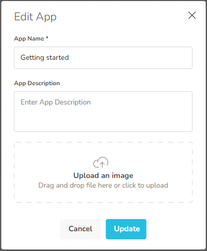Place cursor after the word 'started'
The image size is (207, 251).
point(69,58)
